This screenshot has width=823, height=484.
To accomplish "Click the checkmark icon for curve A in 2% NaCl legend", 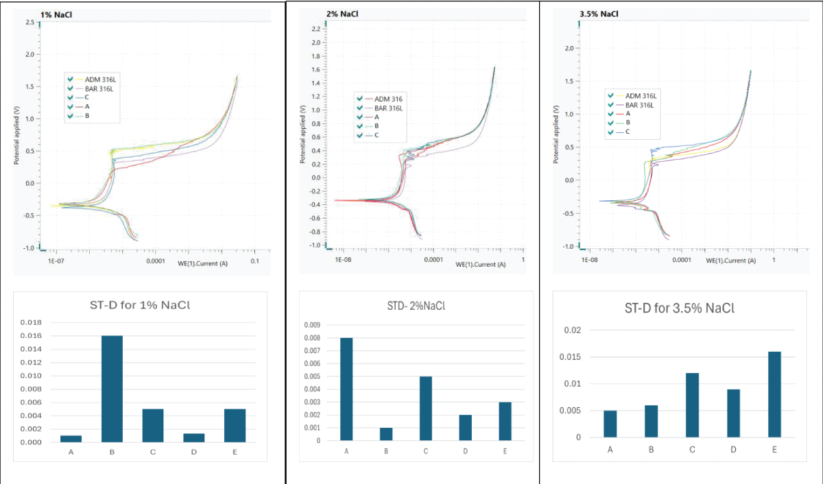I will click(361, 117).
